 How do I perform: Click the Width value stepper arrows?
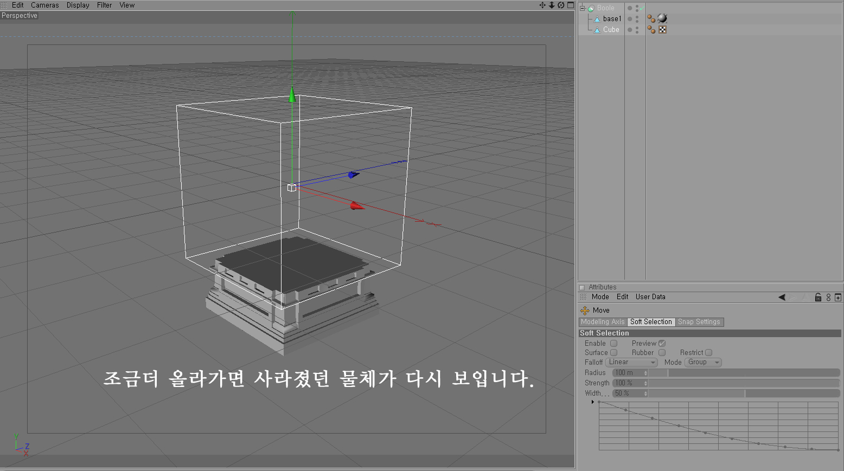coord(645,393)
